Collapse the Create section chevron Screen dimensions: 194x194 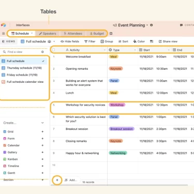[42, 123]
